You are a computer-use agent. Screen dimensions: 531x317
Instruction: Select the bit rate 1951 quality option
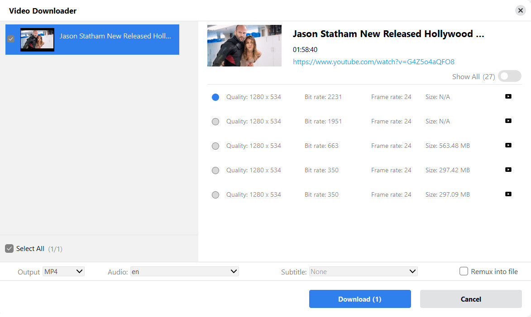click(215, 122)
